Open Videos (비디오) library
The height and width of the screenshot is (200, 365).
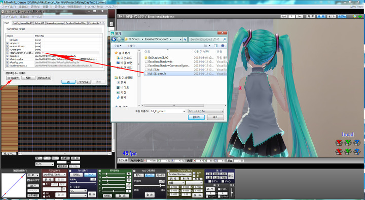(123, 87)
